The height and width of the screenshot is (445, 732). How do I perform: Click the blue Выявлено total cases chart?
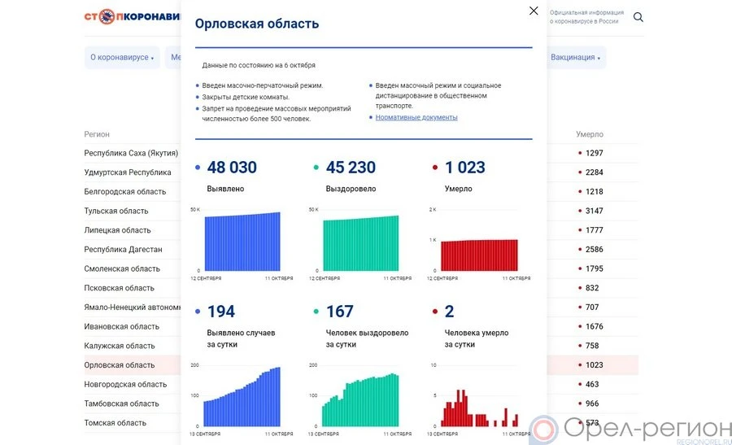click(x=242, y=242)
